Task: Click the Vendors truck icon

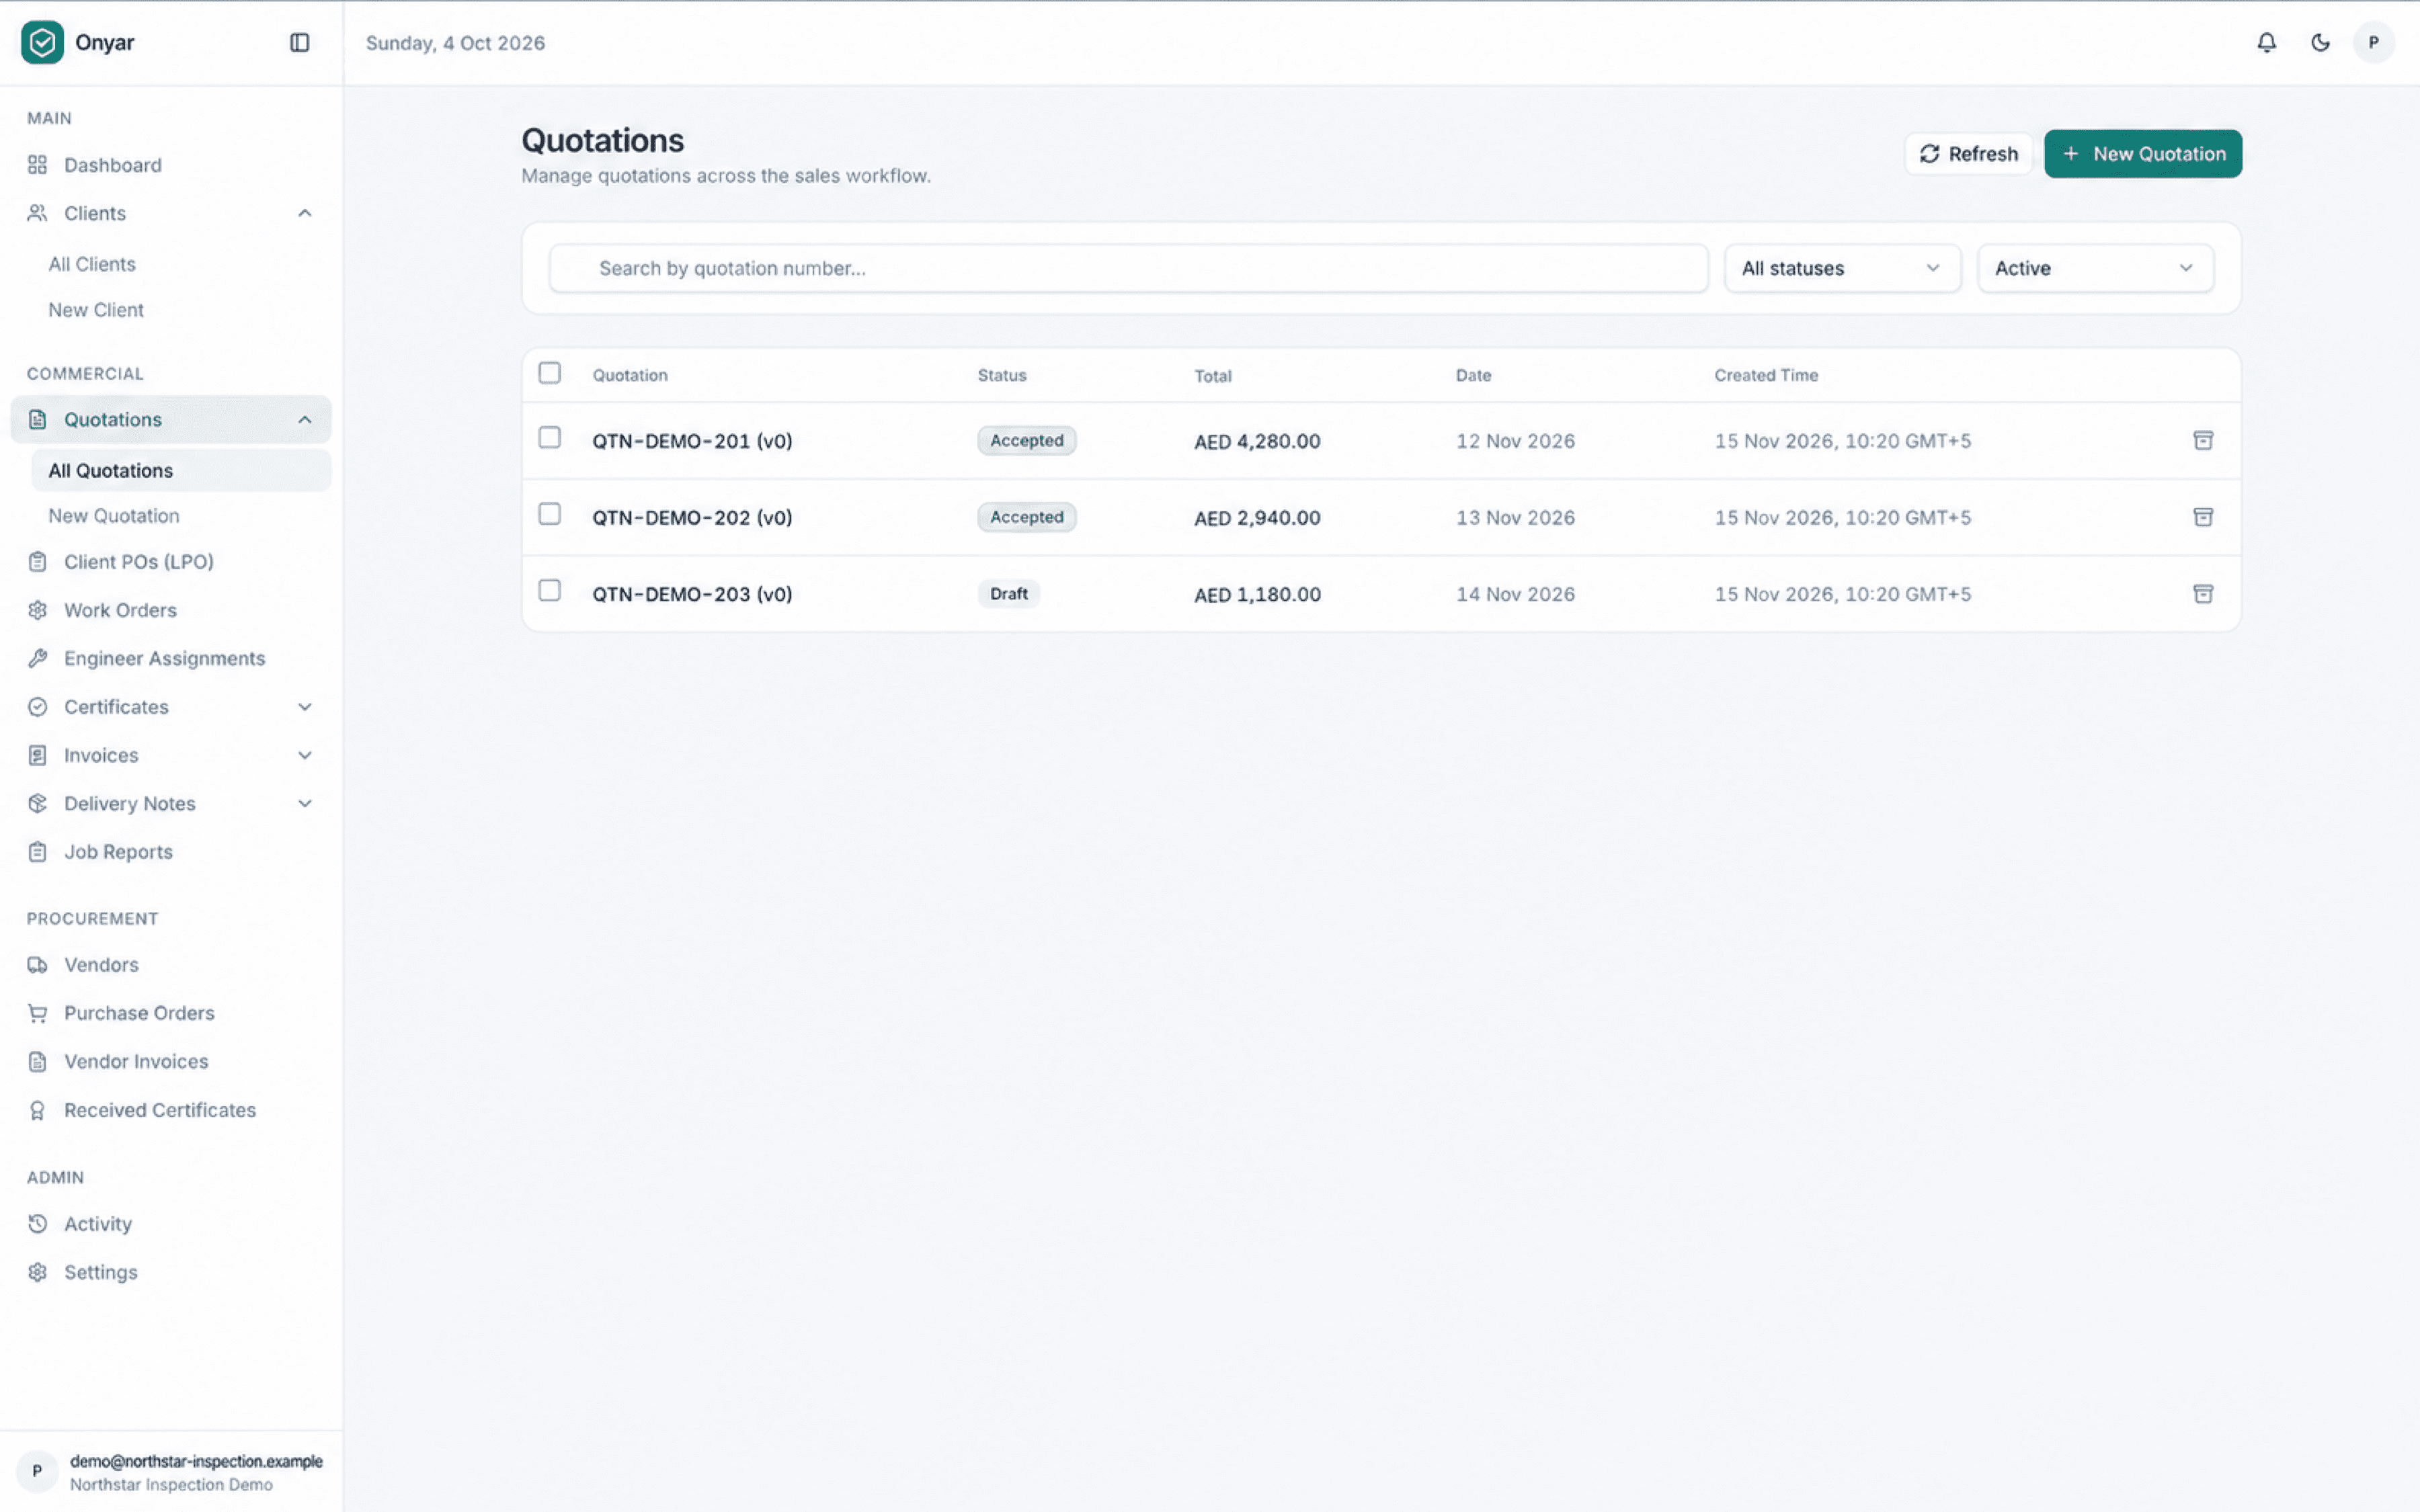Action: click(37, 965)
